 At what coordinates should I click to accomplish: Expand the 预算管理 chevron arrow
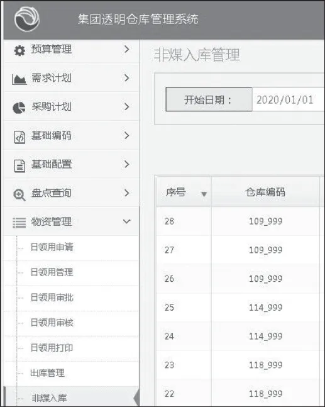(126, 49)
